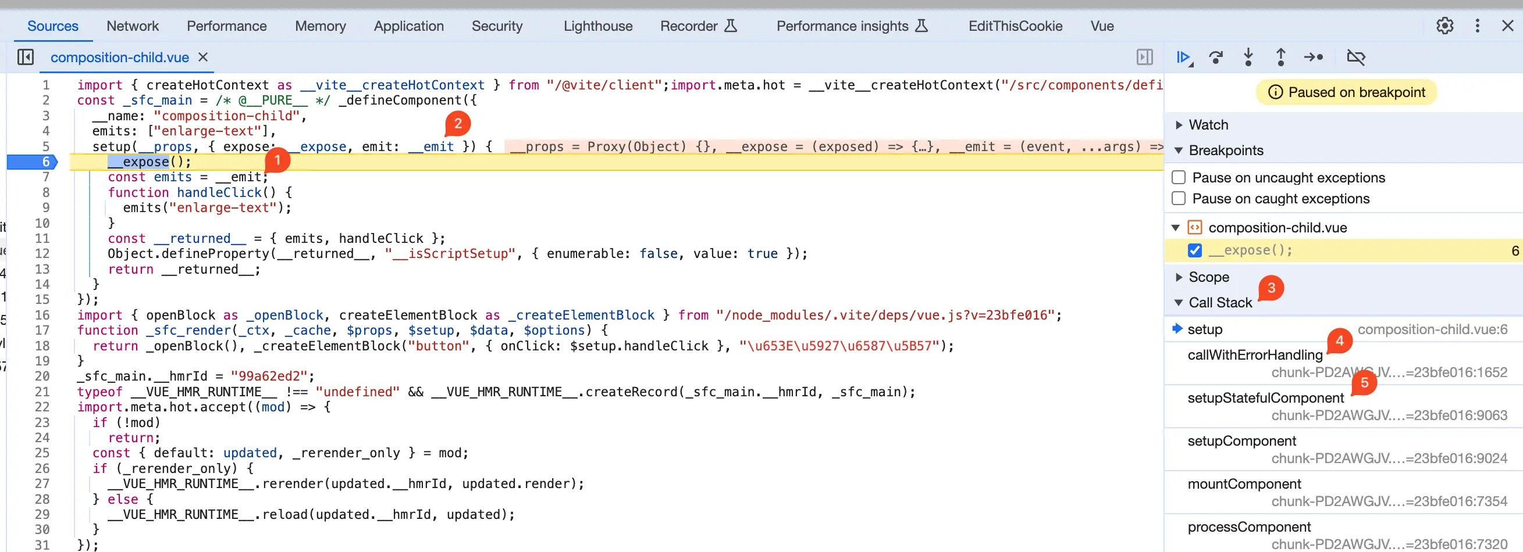1523x552 pixels.
Task: Uncheck the __expose() breakpoint
Action: coord(1195,250)
